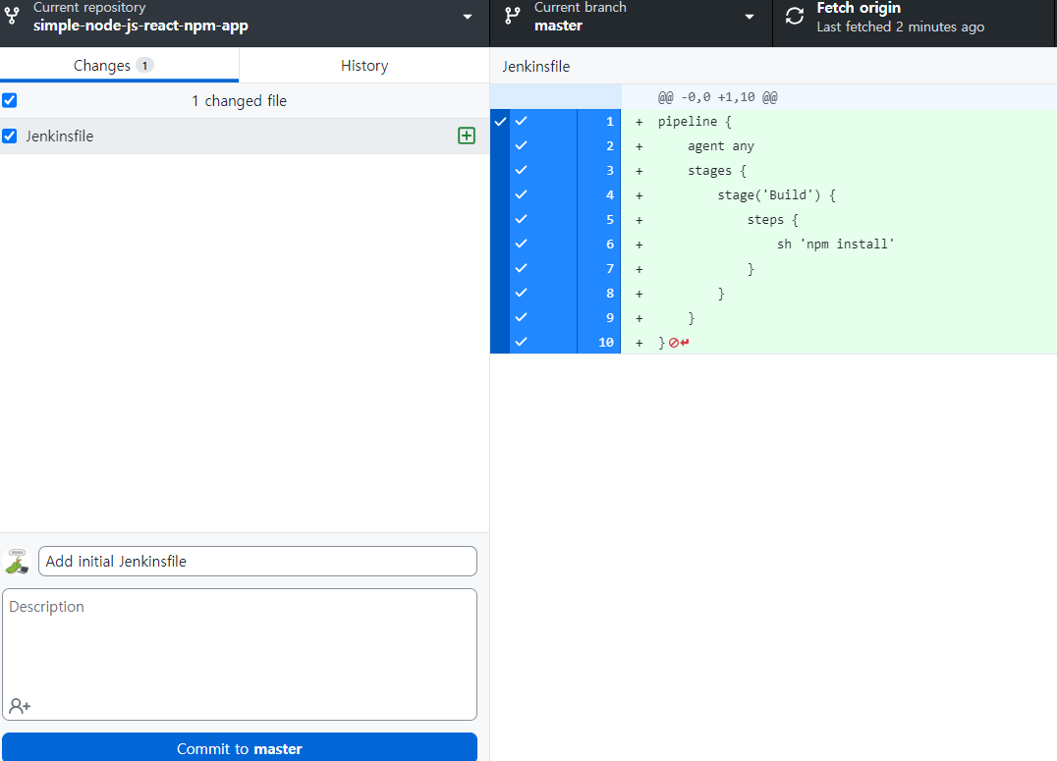The height and width of the screenshot is (761, 1057).
Task: Deselect diff line 1 'pipeline {'
Action: point(565,122)
